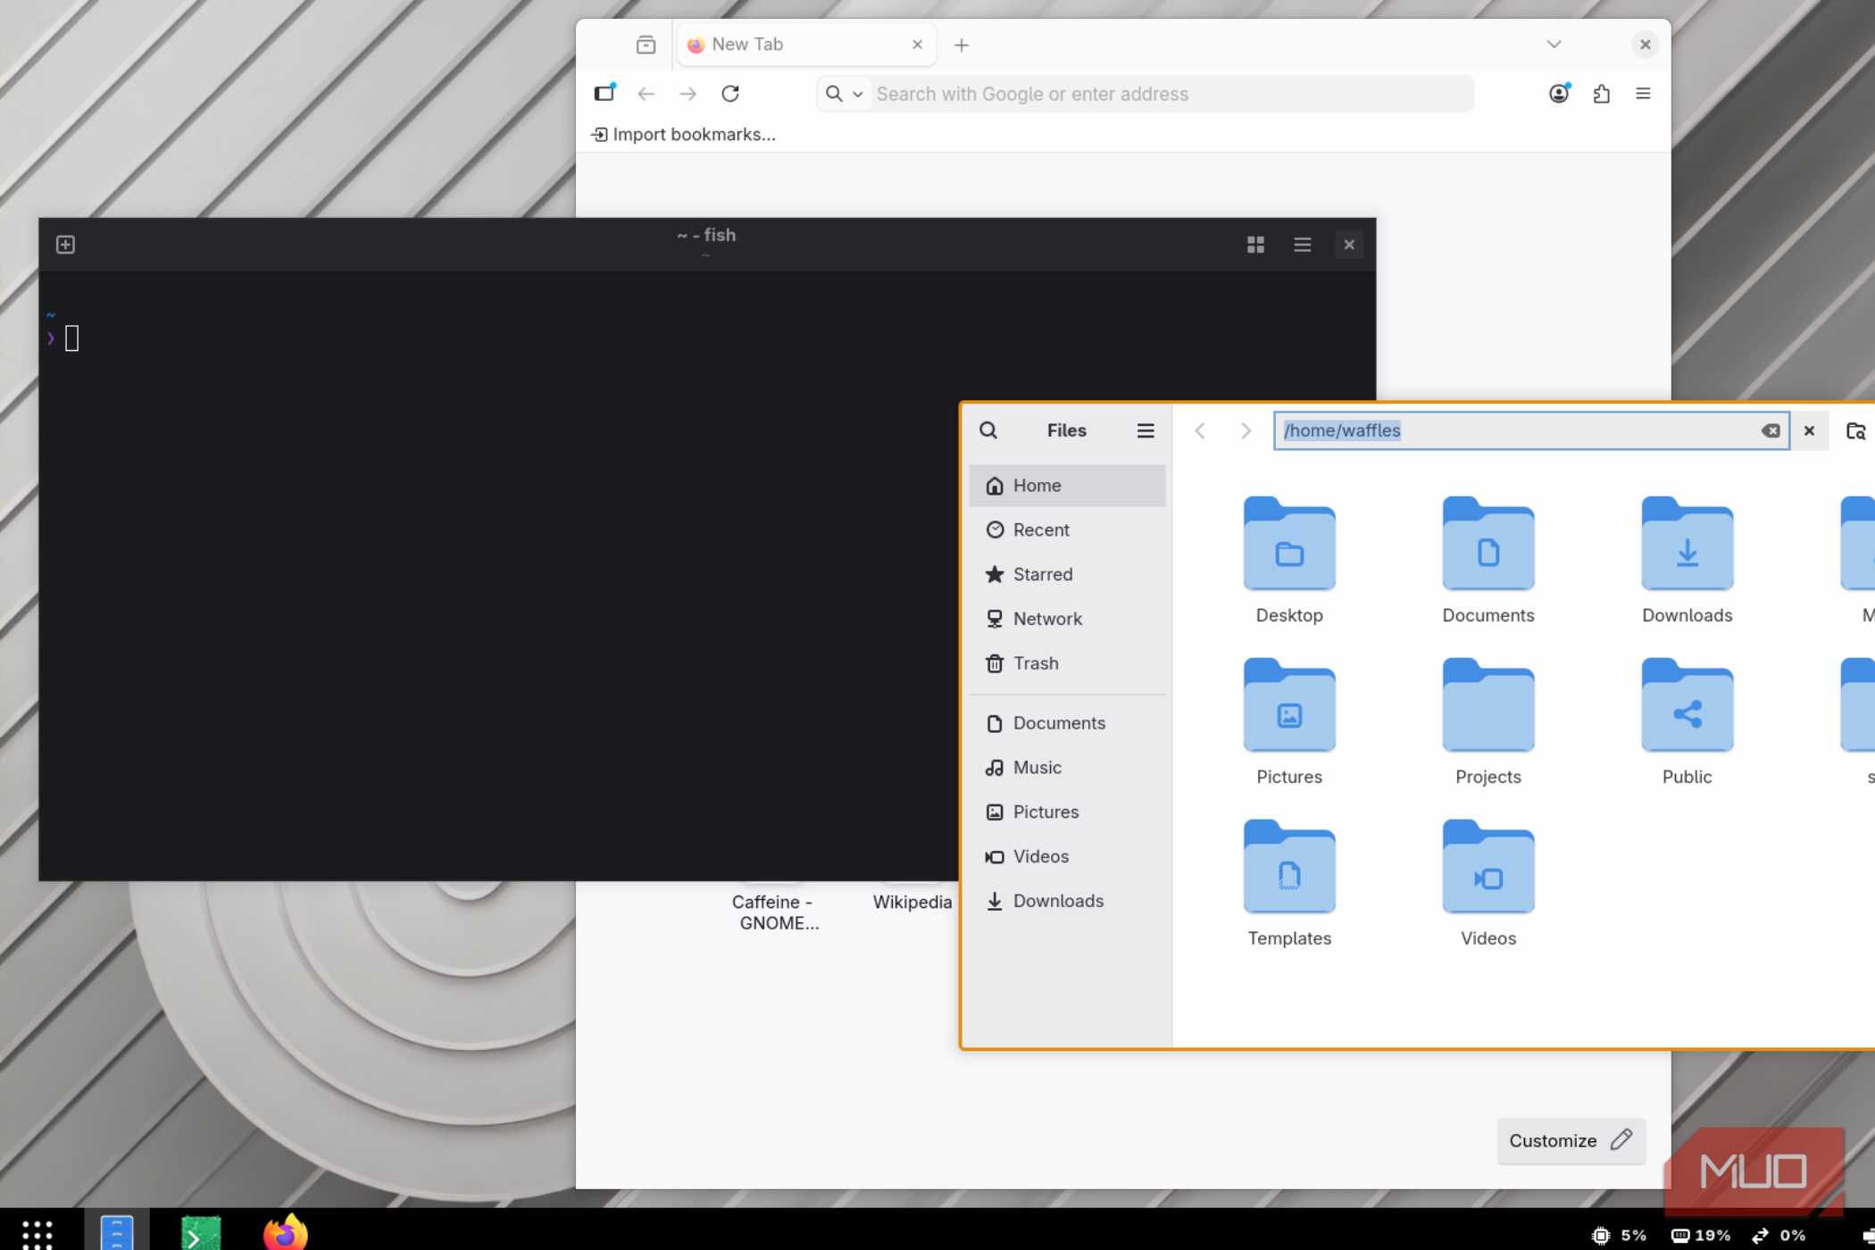Go back in Files navigation
This screenshot has height=1250, width=1875.
pyautogui.click(x=1200, y=431)
